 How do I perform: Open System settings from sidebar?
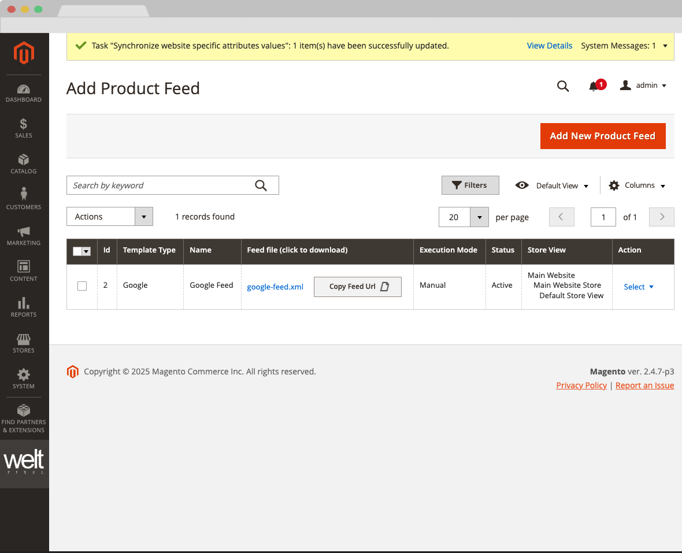(24, 378)
